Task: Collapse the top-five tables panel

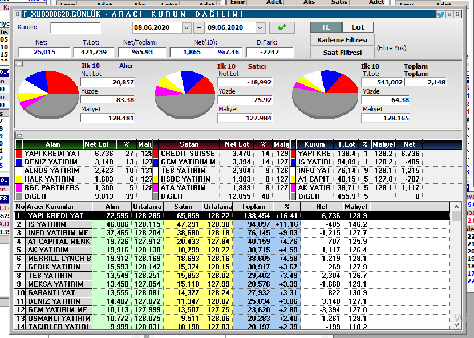Action: coord(19,135)
